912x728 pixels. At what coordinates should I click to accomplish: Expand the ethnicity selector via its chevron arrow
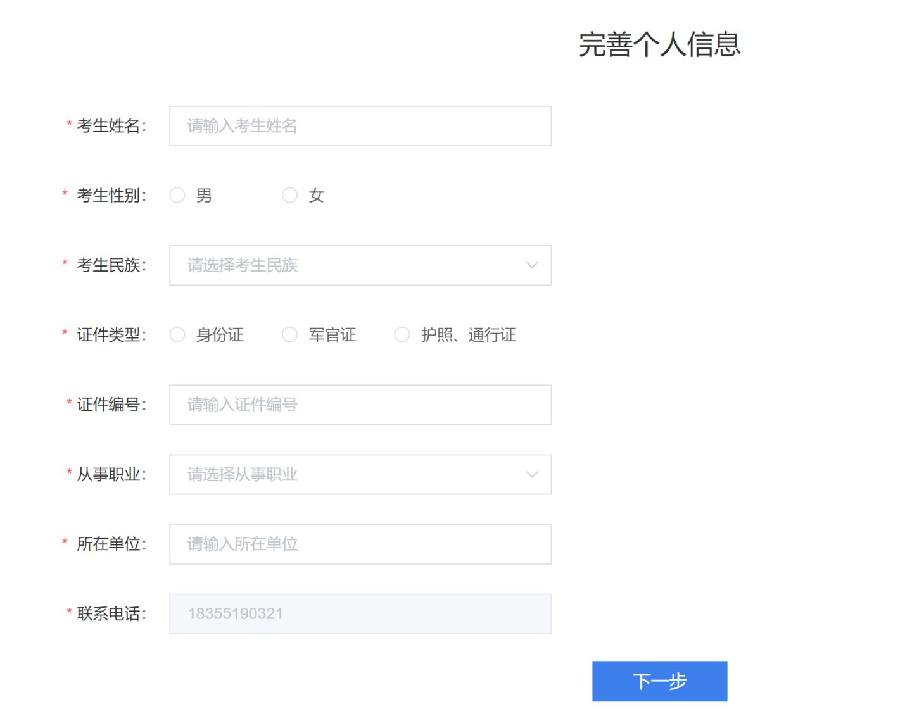tap(531, 265)
